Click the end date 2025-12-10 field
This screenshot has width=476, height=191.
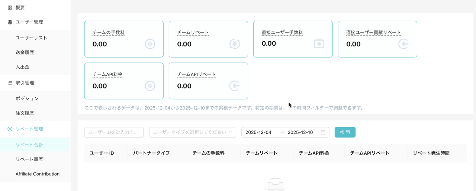click(300, 132)
